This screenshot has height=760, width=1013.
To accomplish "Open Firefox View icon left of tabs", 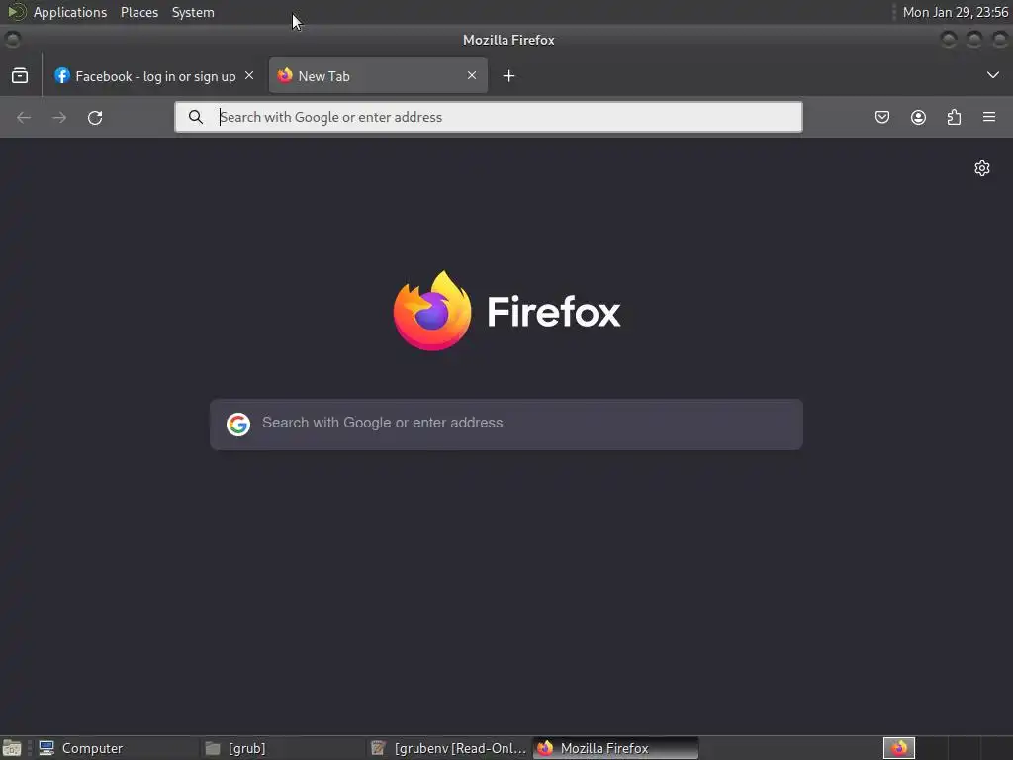I will coord(20,75).
